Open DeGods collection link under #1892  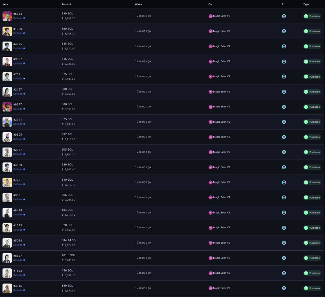[18, 275]
